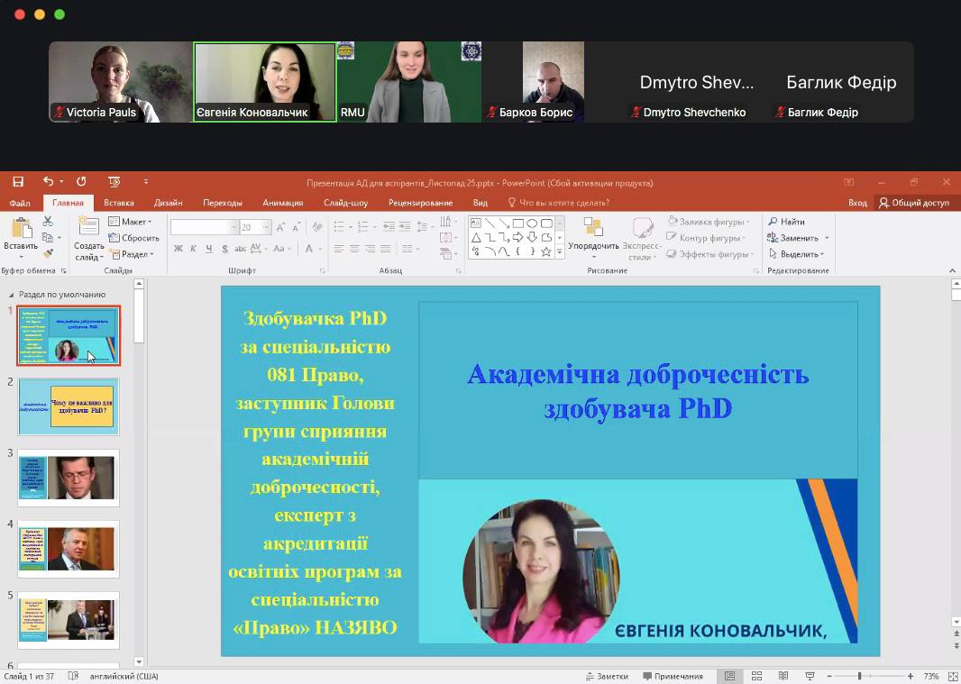Toggle the Заметки notes pane
Viewport: 961px width, 684px height.
tap(606, 676)
